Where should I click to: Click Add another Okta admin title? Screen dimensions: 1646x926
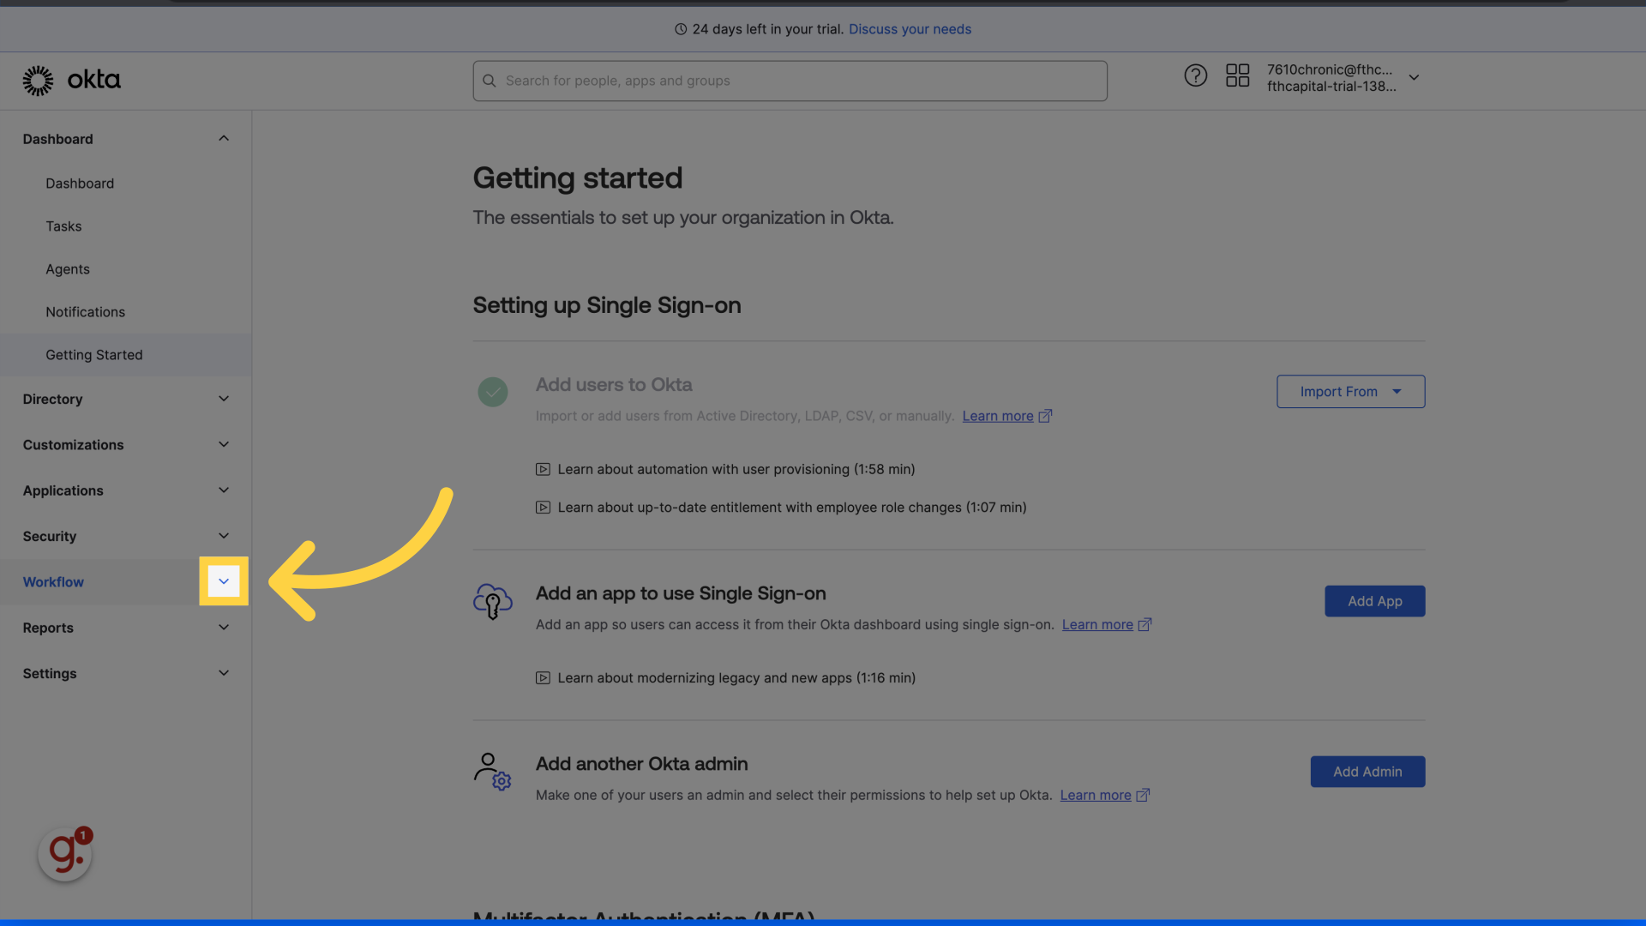click(x=641, y=764)
